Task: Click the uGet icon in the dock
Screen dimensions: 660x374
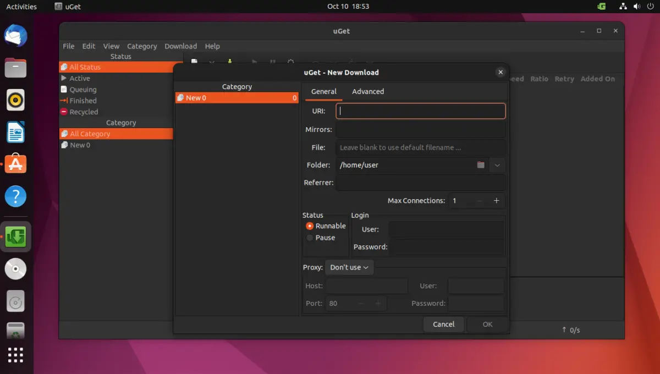Action: 15,237
